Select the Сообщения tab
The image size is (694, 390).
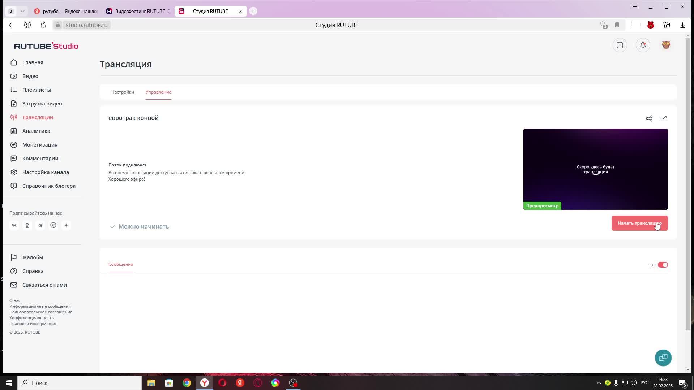coord(121,264)
